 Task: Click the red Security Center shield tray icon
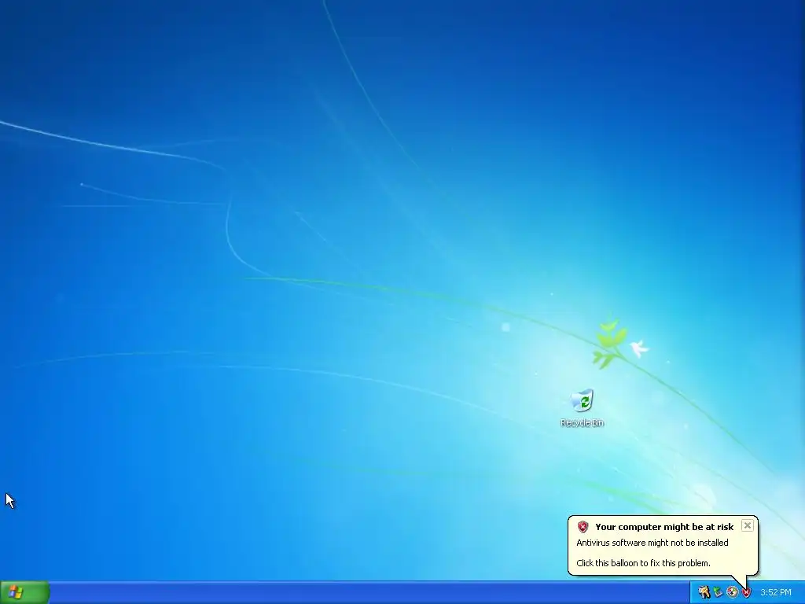click(x=746, y=592)
